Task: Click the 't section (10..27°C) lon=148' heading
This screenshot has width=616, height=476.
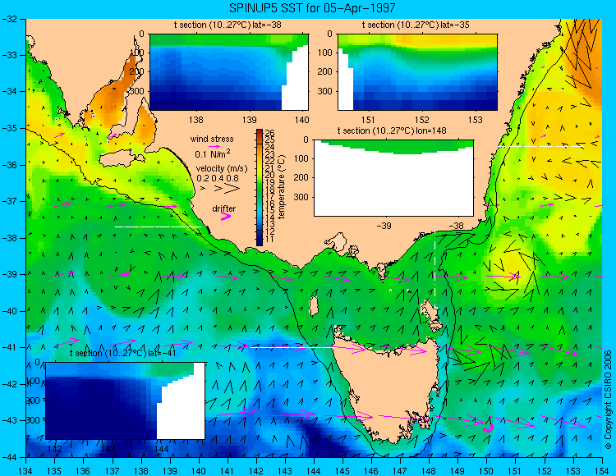Action: 392,130
